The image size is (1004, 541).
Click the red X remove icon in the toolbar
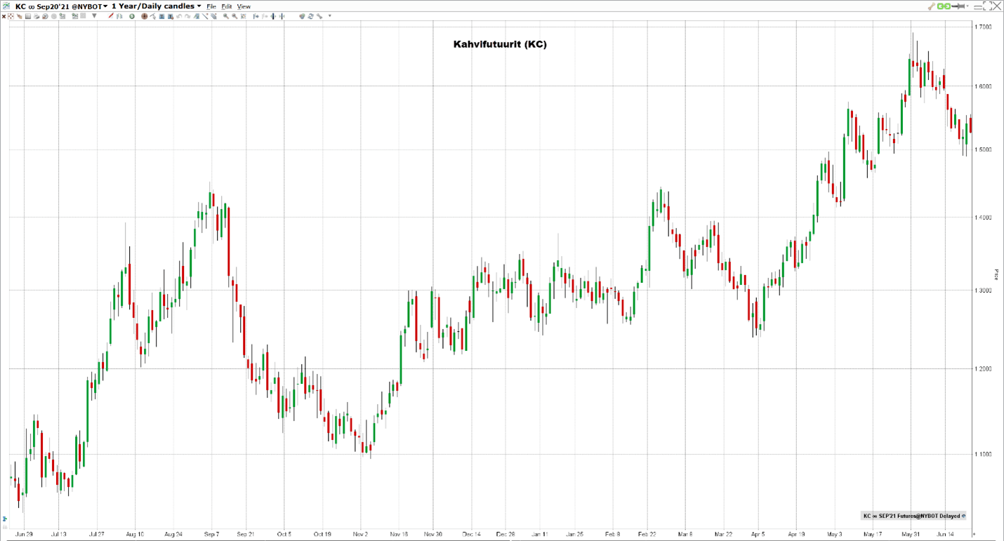coord(4,16)
